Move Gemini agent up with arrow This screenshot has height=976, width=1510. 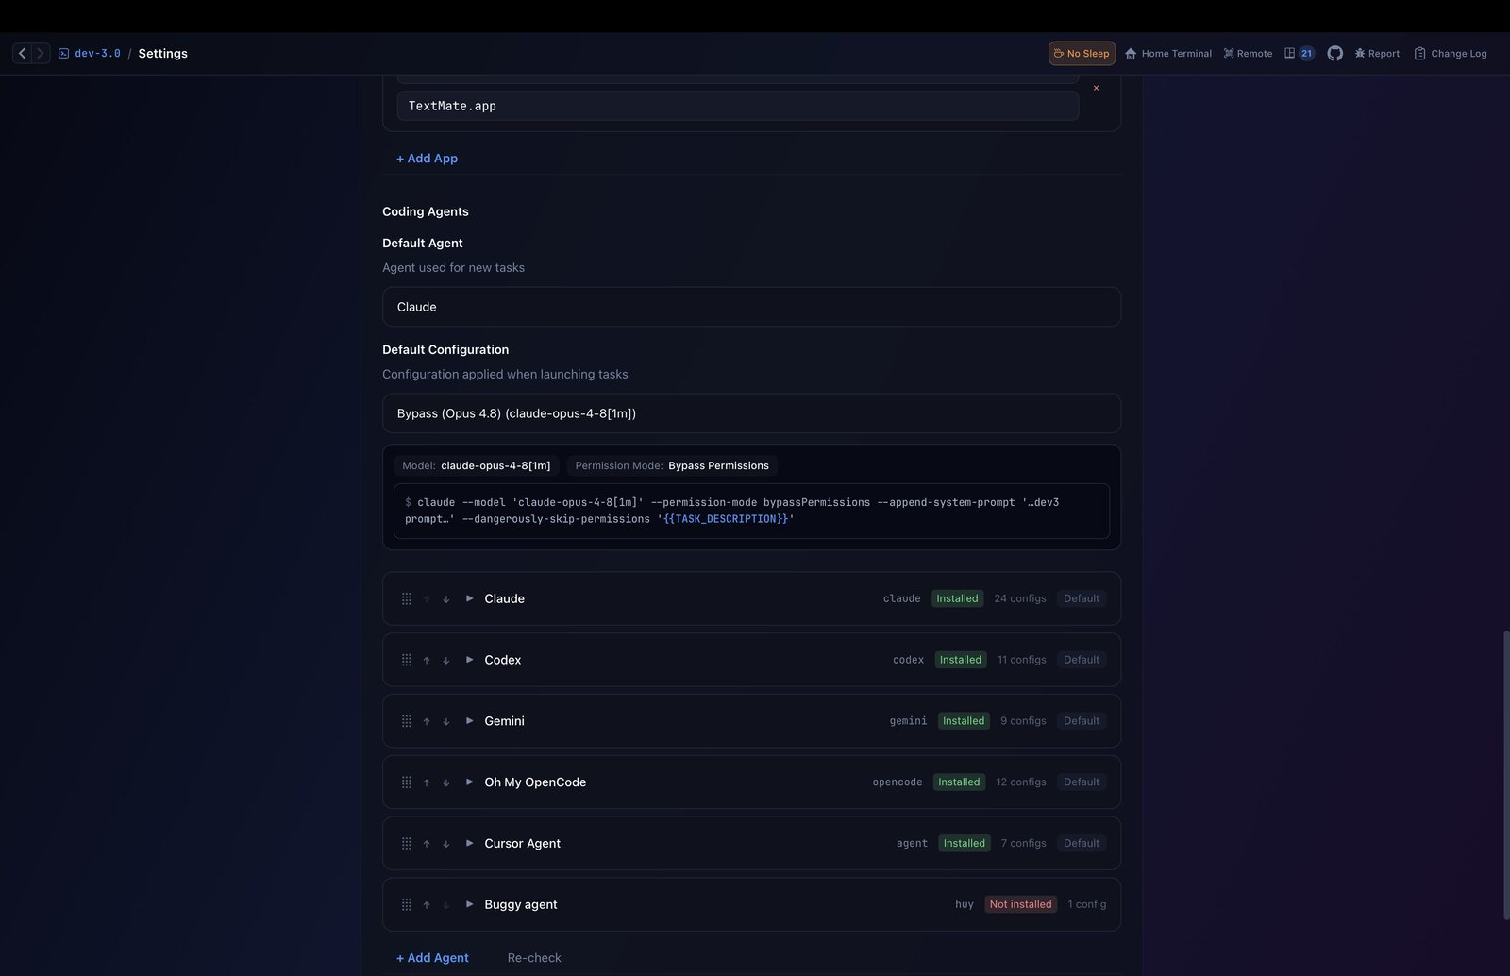pyautogui.click(x=427, y=722)
